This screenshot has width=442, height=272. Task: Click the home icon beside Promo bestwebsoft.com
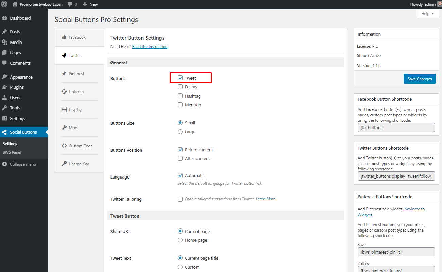15,4
